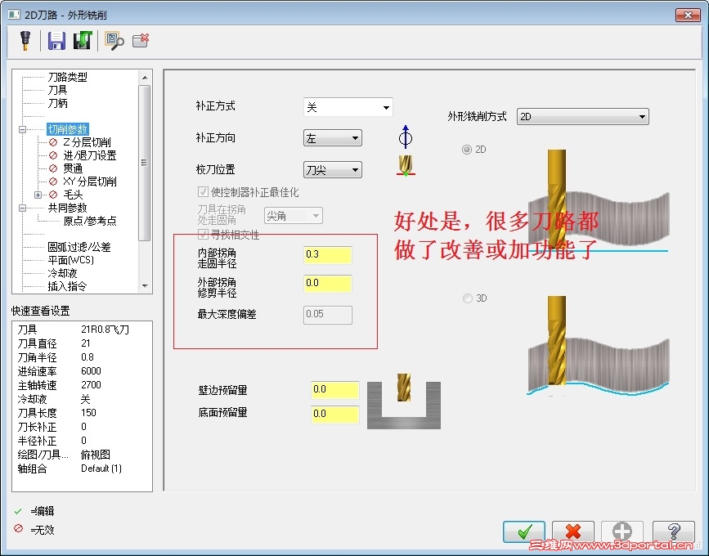Click the 内部拐角走圆半径 field
Image resolution: width=709 pixels, height=556 pixels.
point(327,255)
